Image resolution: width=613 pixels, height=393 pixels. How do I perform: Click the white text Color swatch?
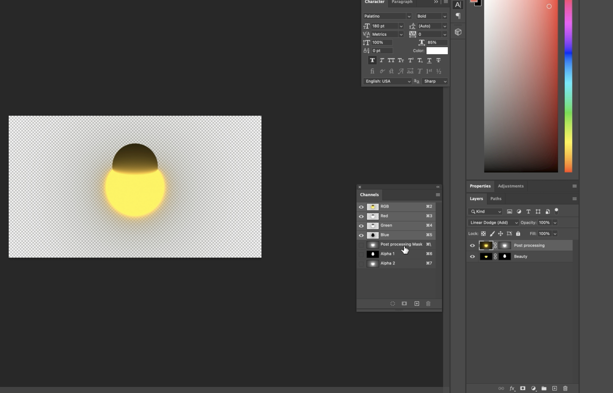coord(437,51)
